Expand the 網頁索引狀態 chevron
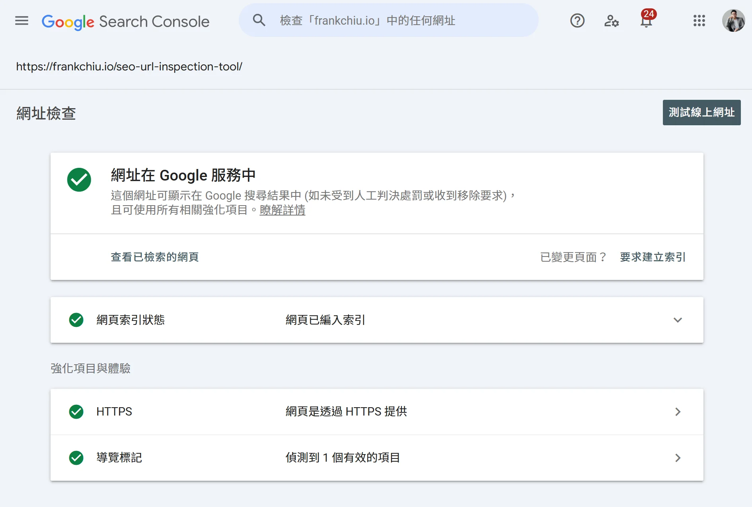The width and height of the screenshot is (752, 507). (x=678, y=320)
